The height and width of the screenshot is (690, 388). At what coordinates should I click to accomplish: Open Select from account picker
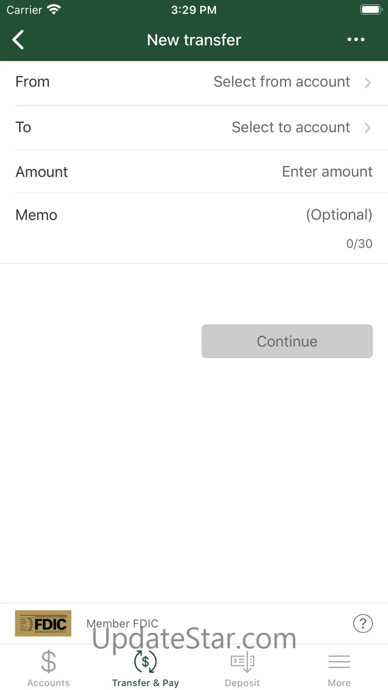282,82
